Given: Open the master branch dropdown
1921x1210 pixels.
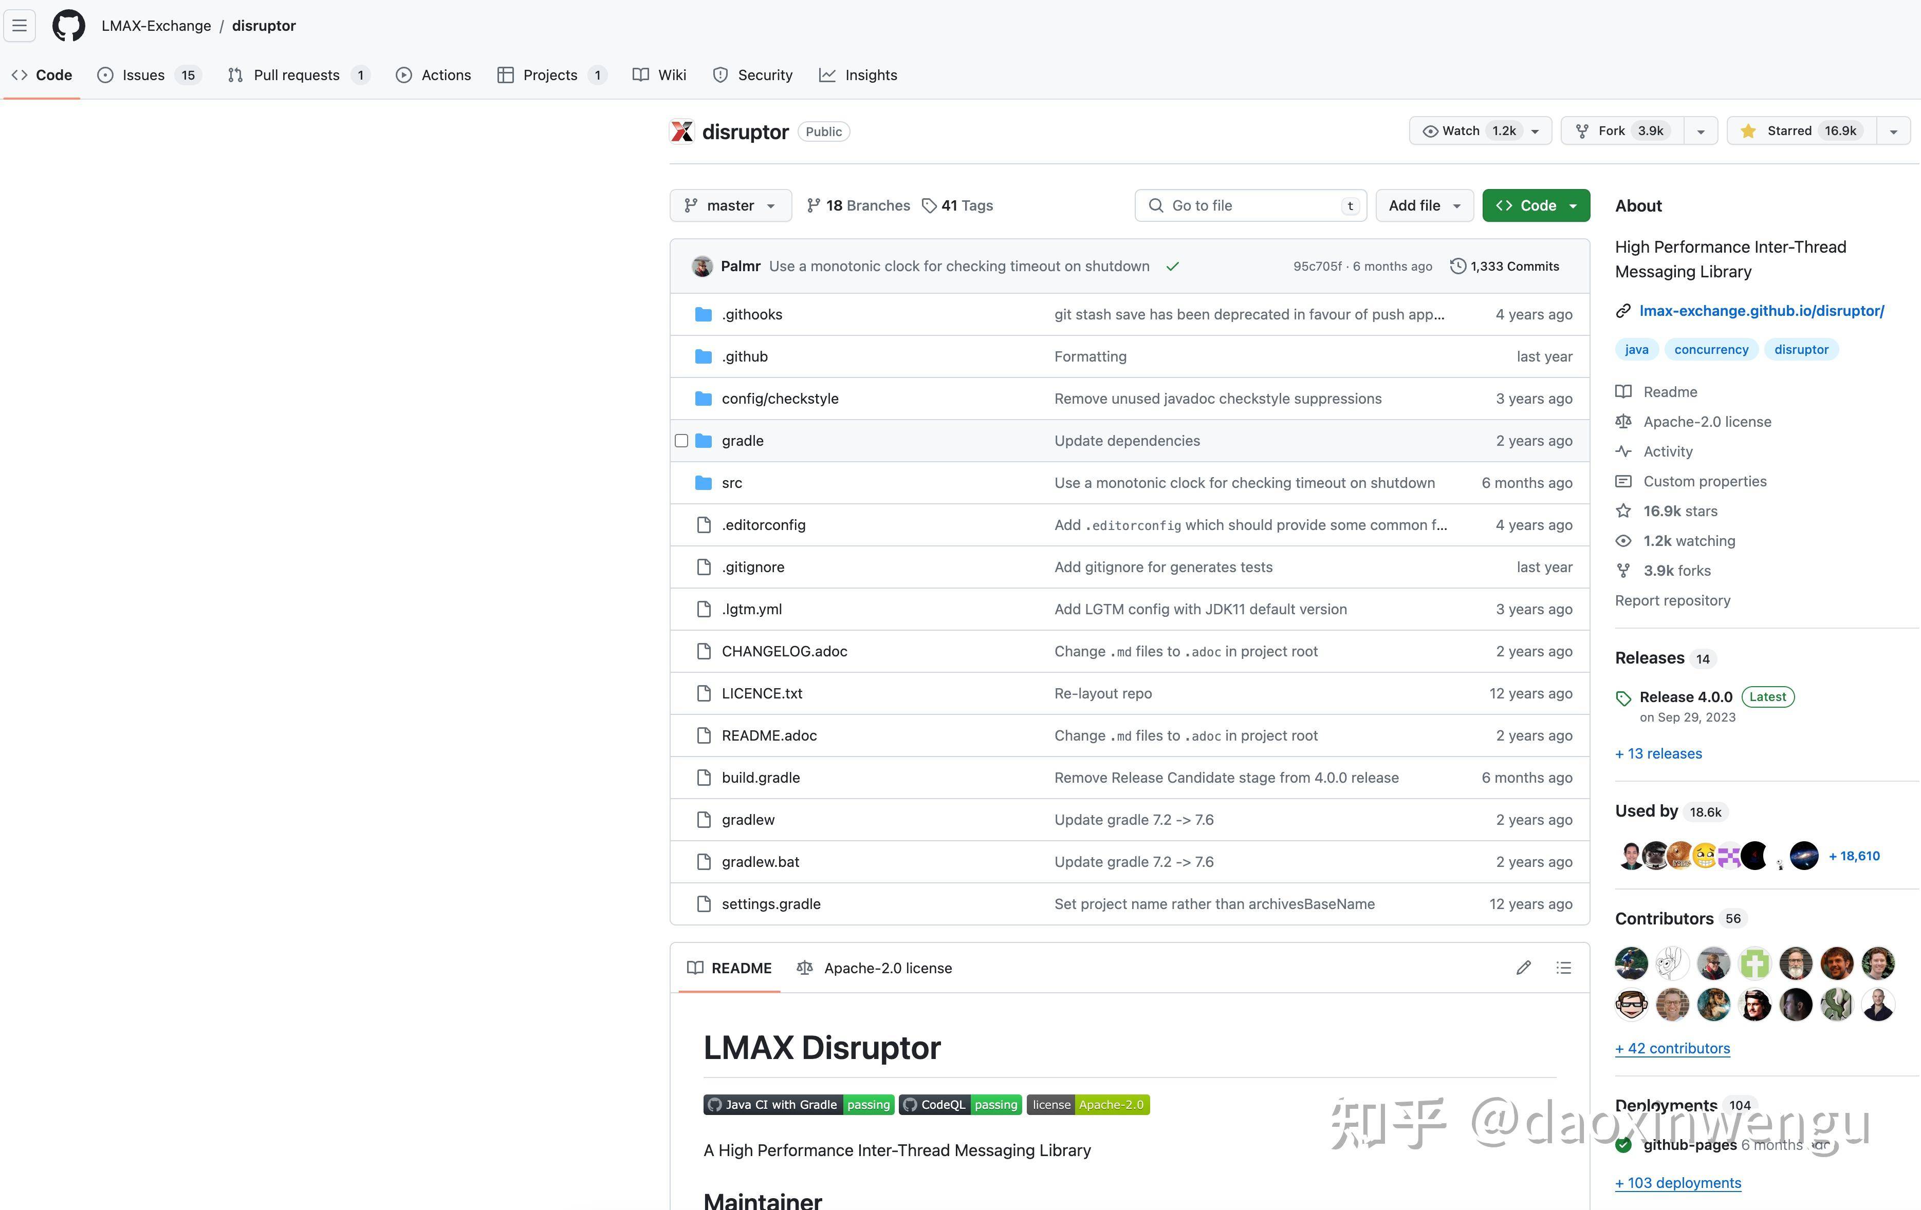Looking at the screenshot, I should tap(731, 205).
